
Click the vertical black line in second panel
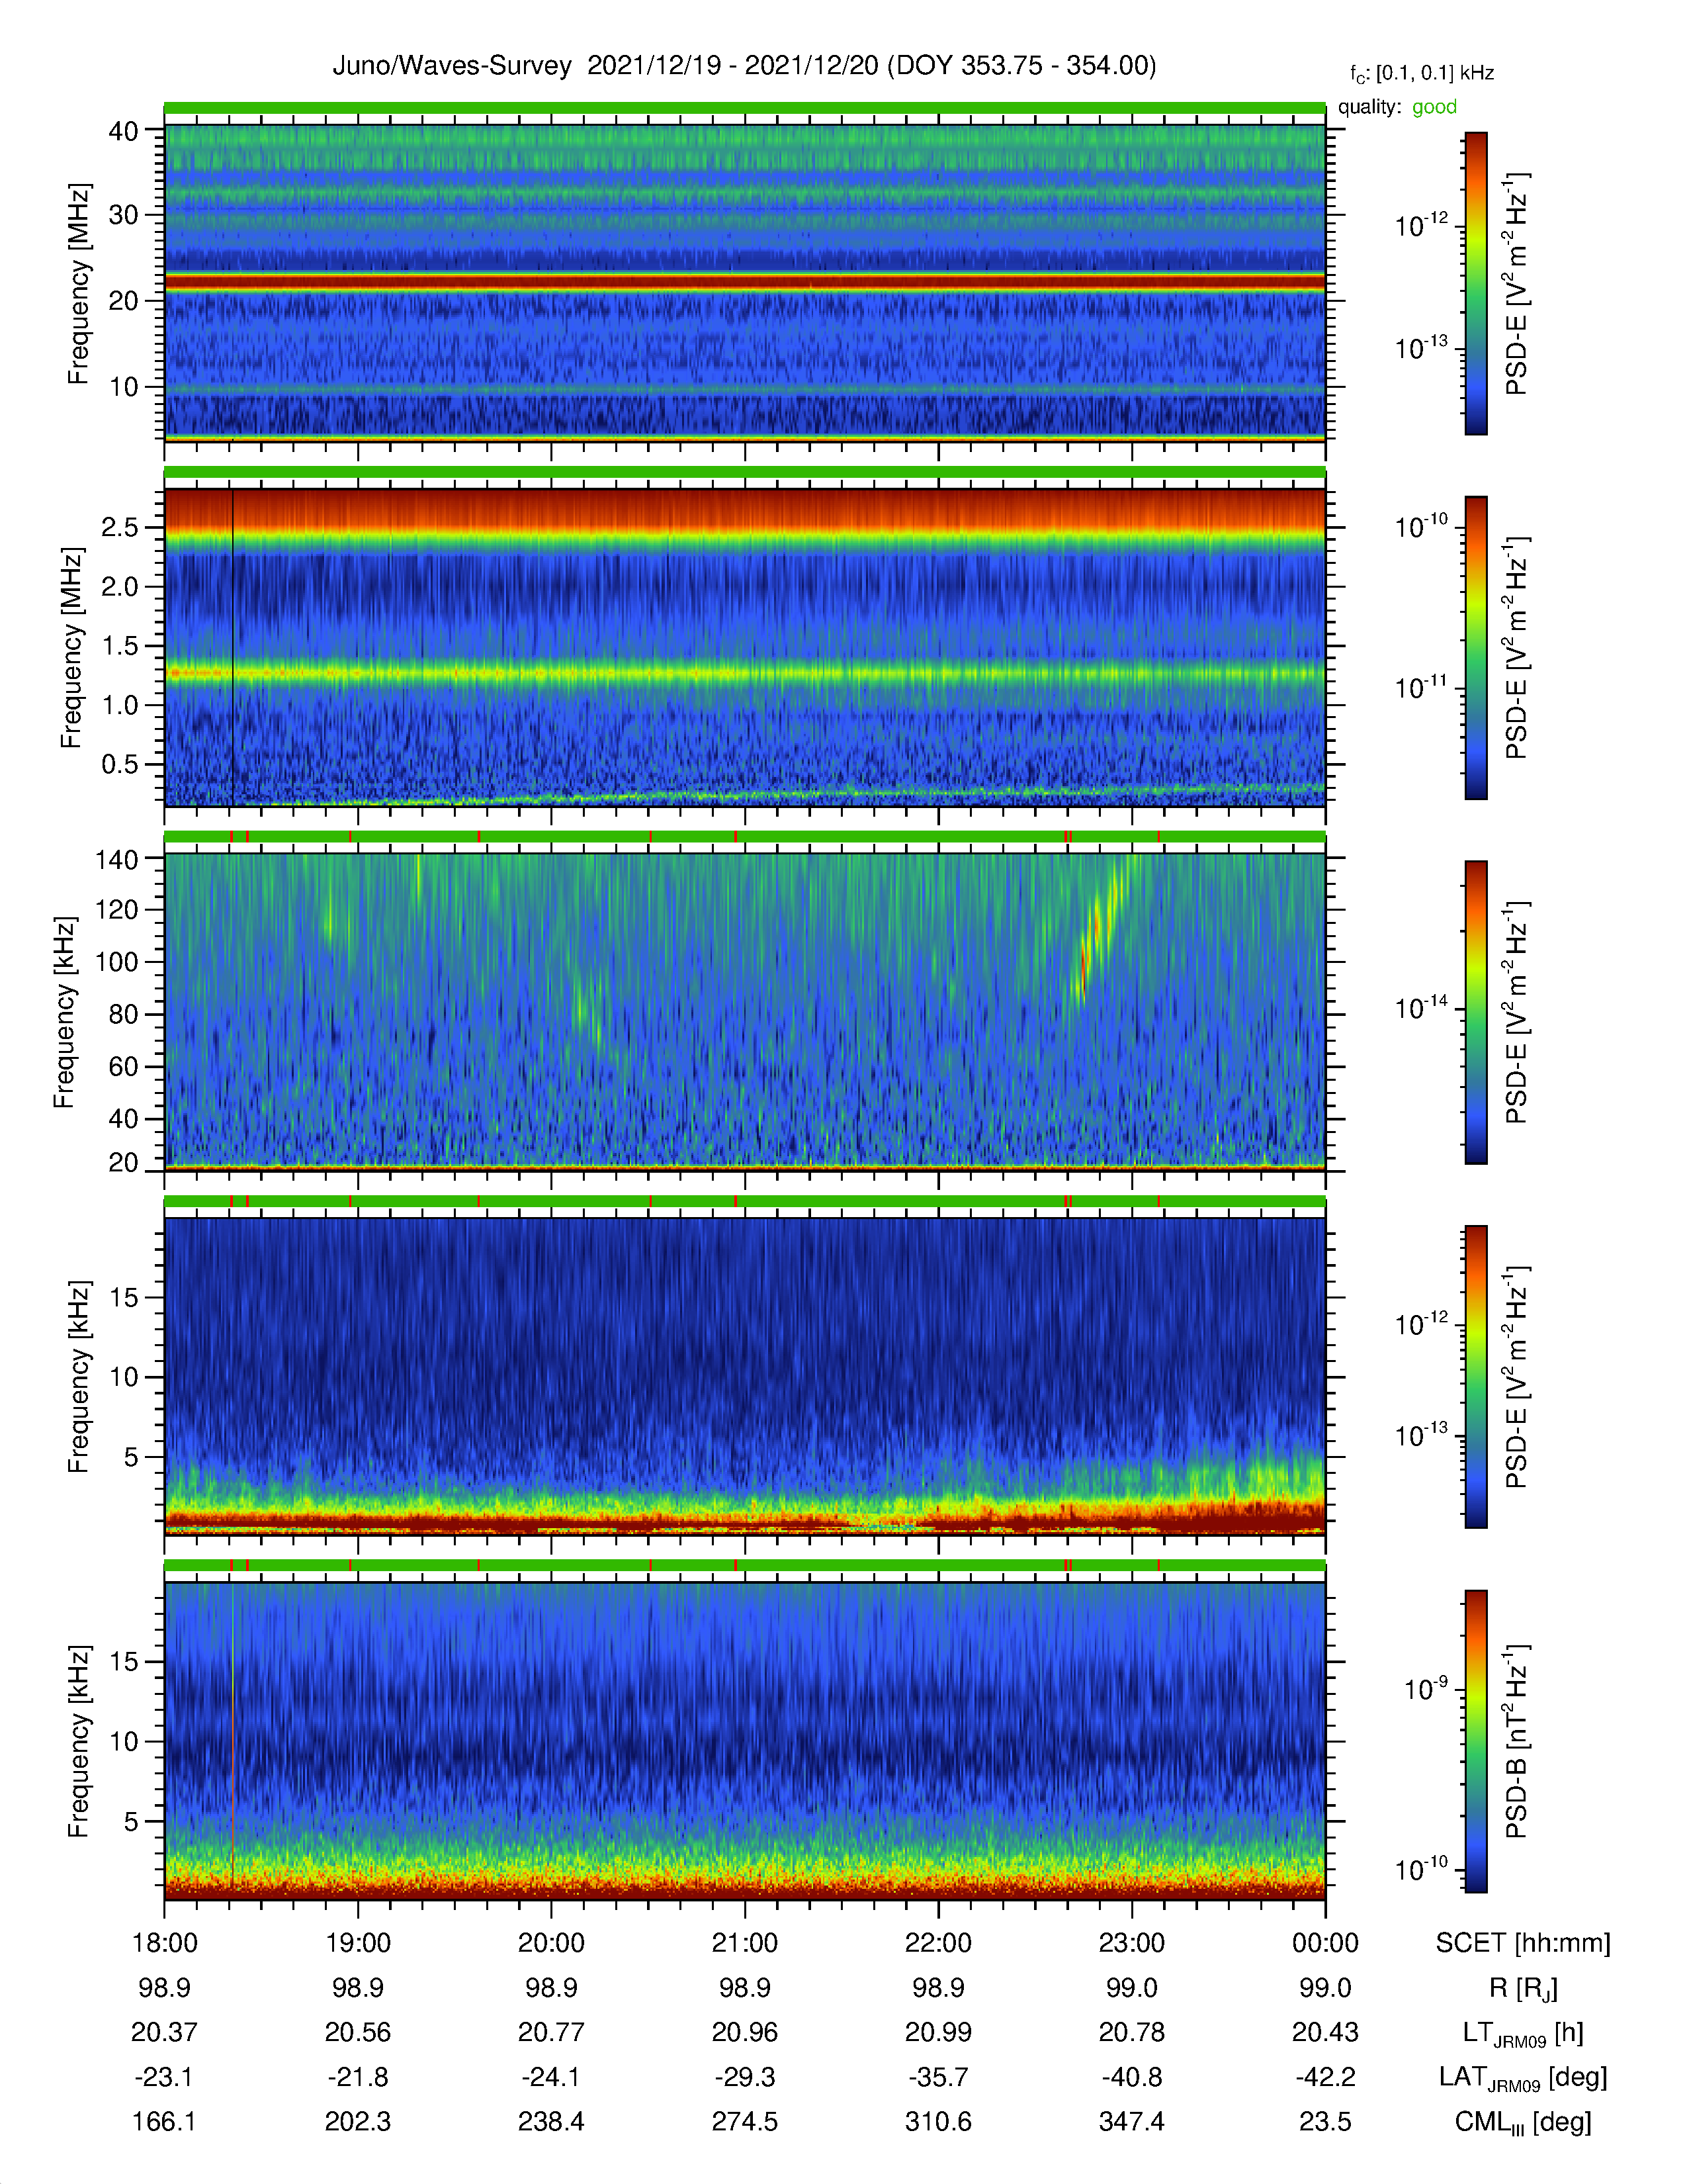point(233,647)
